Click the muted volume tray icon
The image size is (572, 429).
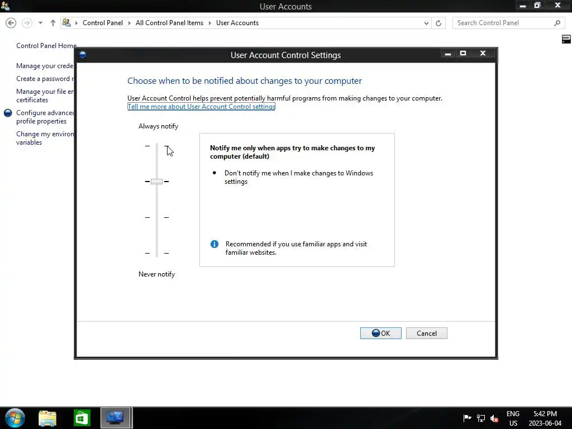pyautogui.click(x=494, y=418)
